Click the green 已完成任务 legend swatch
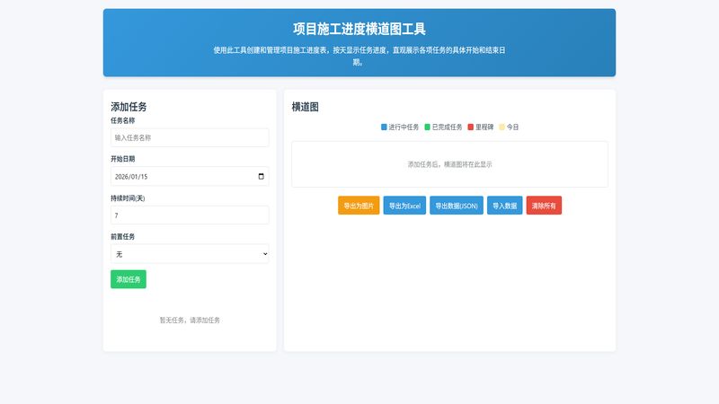The width and height of the screenshot is (719, 404). pyautogui.click(x=428, y=127)
